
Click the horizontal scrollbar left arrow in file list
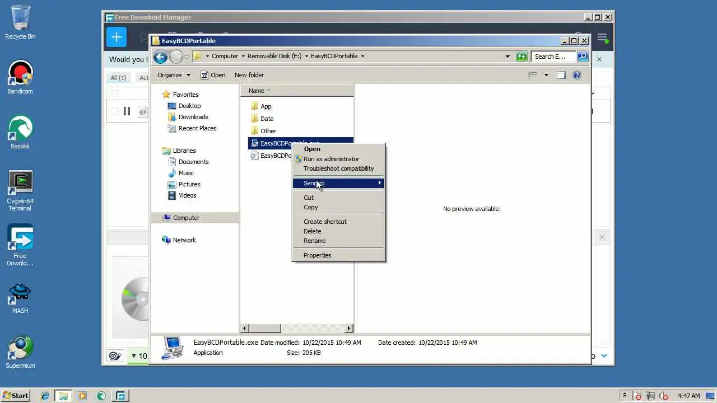point(245,329)
